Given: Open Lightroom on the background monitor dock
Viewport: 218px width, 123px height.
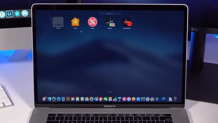Looking at the screenshot, I should pyautogui.click(x=10, y=14).
